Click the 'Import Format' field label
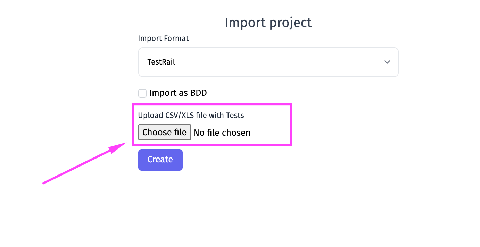The height and width of the screenshot is (247, 480). click(x=163, y=38)
